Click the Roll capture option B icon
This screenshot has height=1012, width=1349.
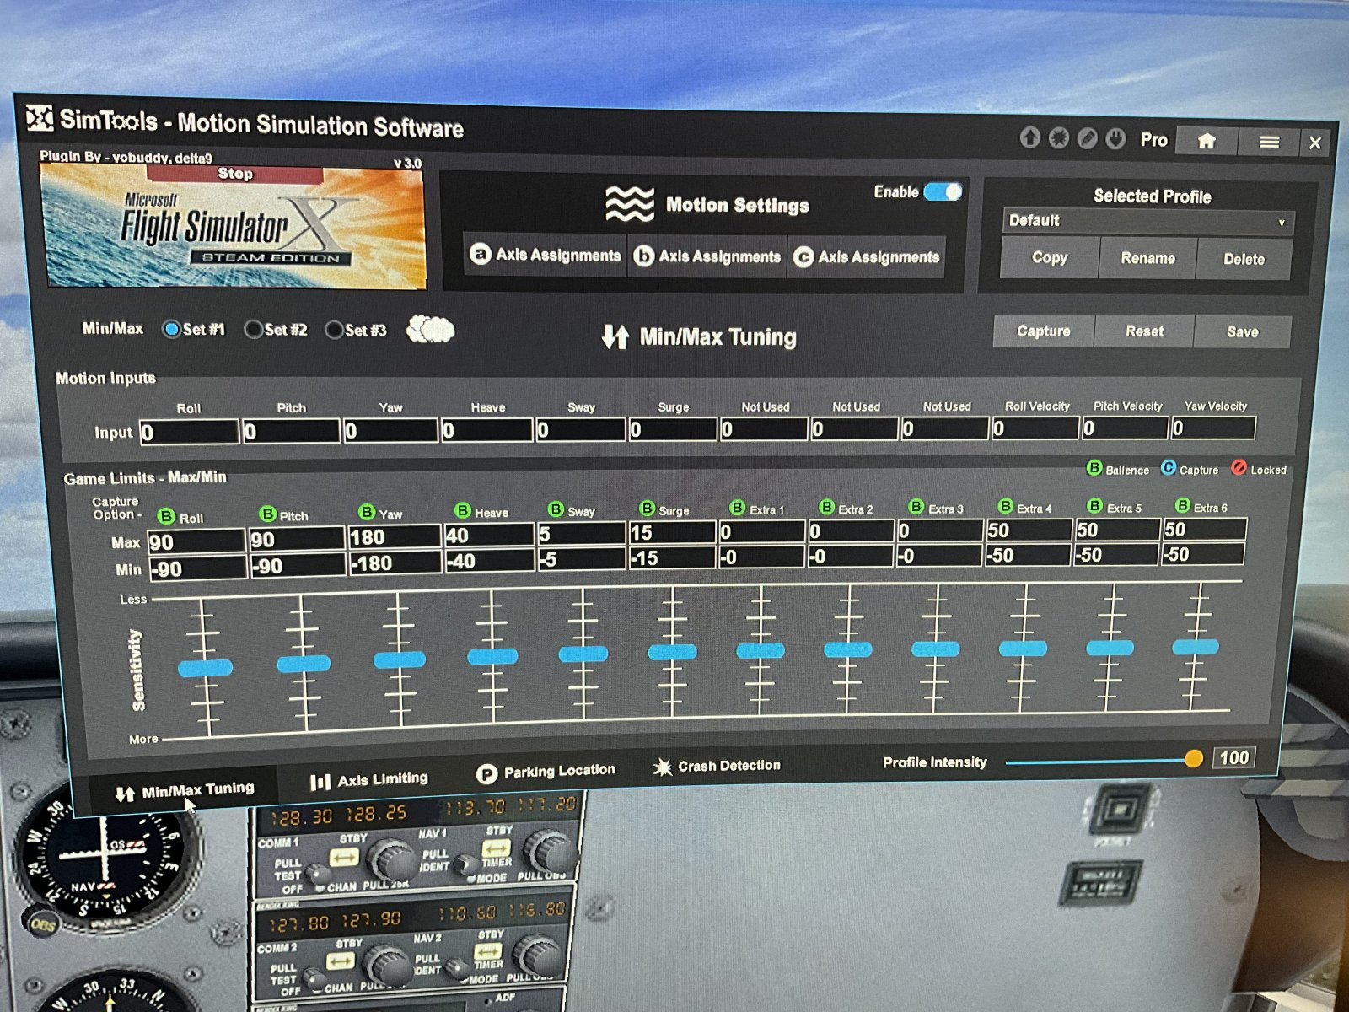[x=166, y=516]
